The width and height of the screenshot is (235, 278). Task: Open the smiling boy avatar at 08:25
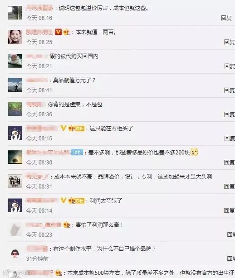[x=15, y=37]
